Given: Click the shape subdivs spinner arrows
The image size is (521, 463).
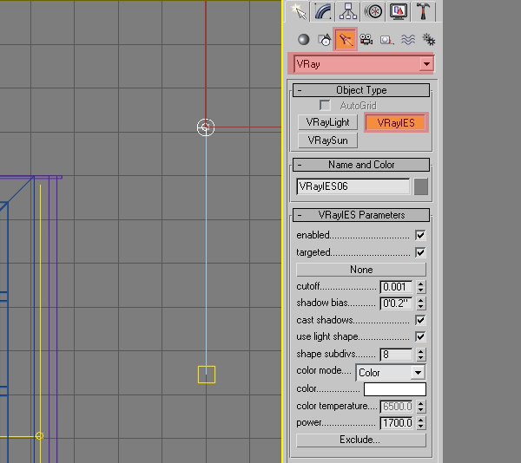Looking at the screenshot, I should click(420, 355).
